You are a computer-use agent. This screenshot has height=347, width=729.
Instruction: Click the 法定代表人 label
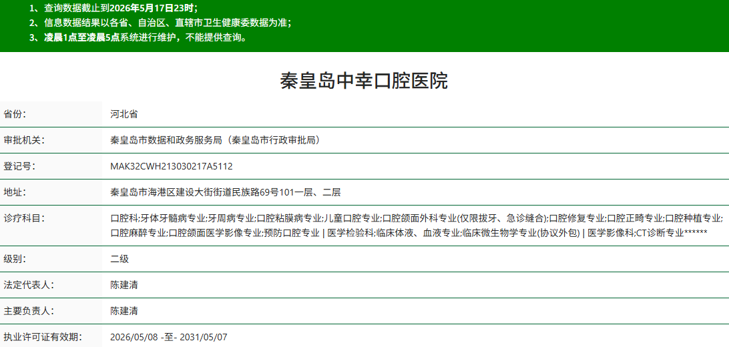(x=29, y=285)
